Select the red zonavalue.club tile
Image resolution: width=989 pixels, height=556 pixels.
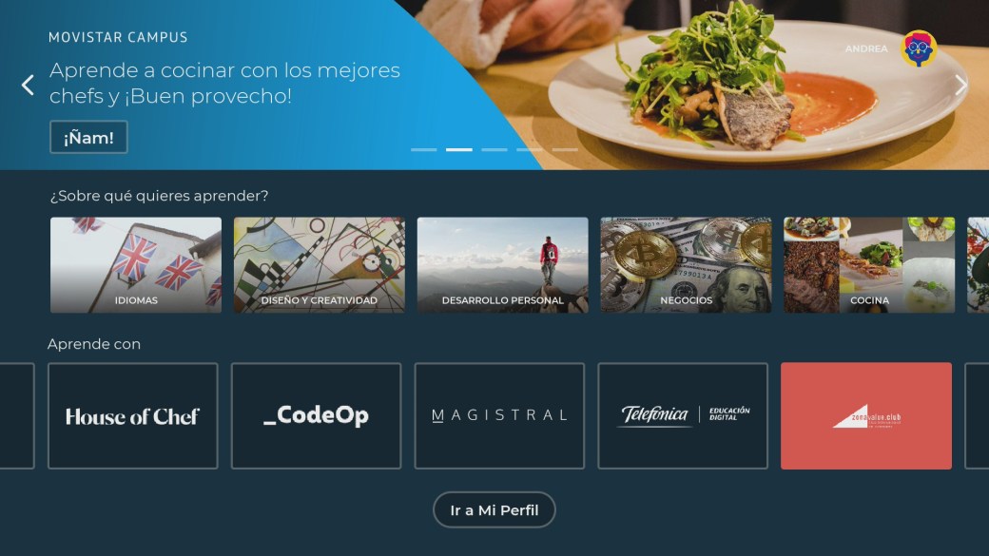866,416
